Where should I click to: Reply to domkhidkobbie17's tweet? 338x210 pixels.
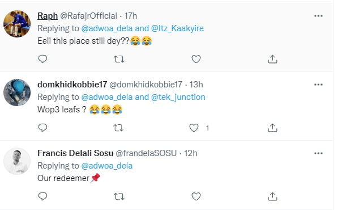click(x=42, y=128)
